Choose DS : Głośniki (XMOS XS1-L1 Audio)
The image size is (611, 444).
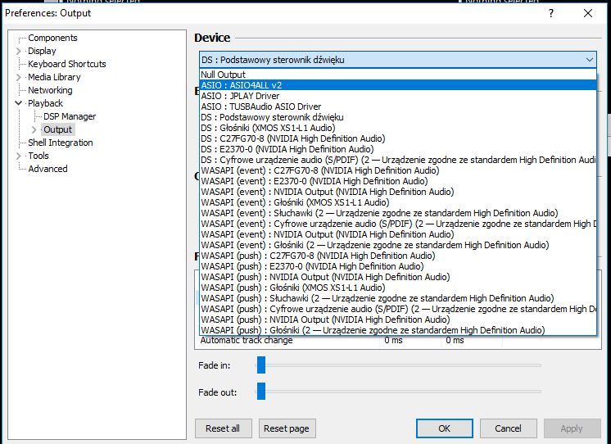click(x=398, y=128)
